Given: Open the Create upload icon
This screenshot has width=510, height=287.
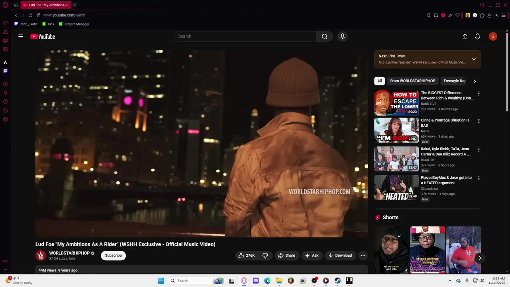Looking at the screenshot, I should coord(465,36).
